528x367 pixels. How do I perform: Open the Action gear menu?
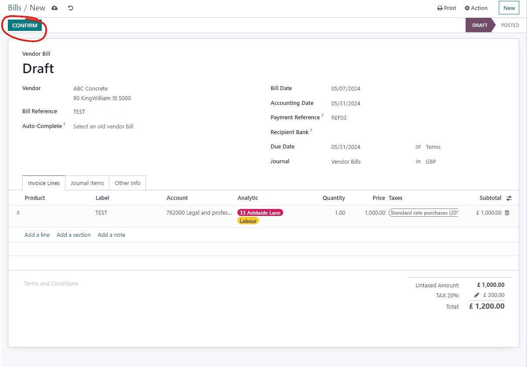(476, 8)
